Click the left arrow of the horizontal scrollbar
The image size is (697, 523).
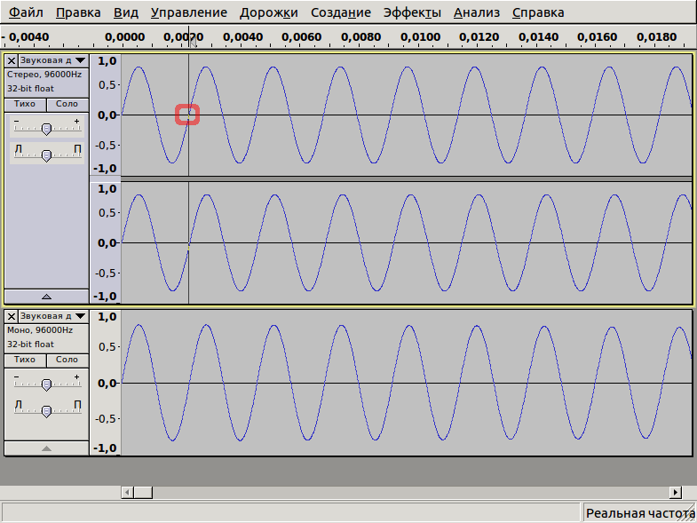click(127, 492)
